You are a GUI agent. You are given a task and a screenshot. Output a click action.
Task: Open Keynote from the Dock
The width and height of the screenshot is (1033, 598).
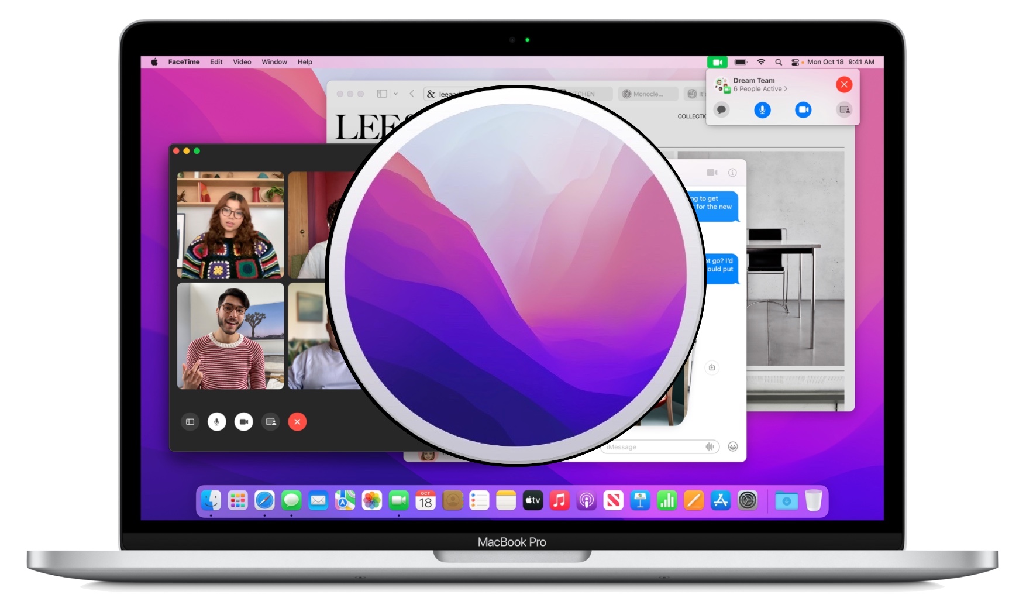coord(641,501)
